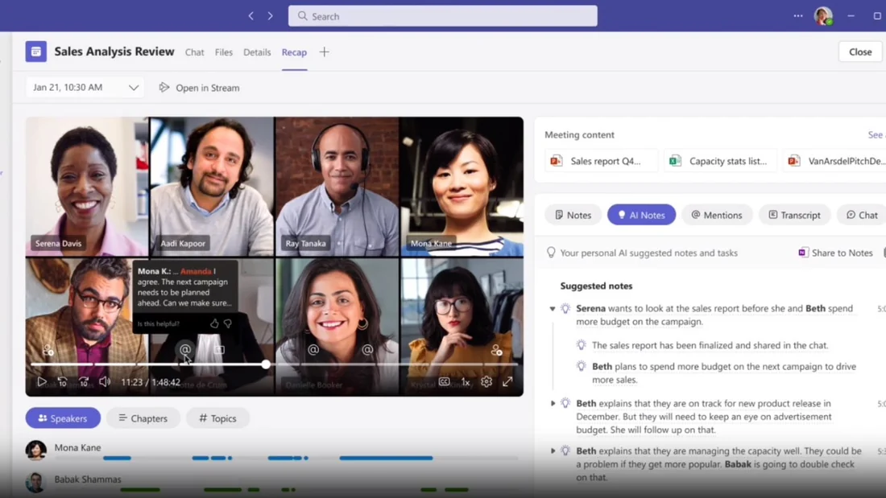Click the forward navigation arrow
This screenshot has width=886, height=498.
tap(270, 16)
